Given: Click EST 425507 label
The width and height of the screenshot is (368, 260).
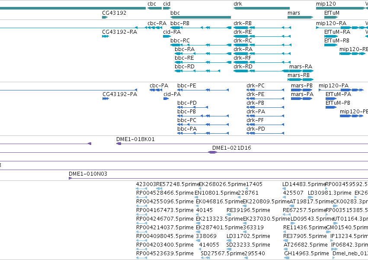Looking at the screenshot, I should [x=293, y=193].
